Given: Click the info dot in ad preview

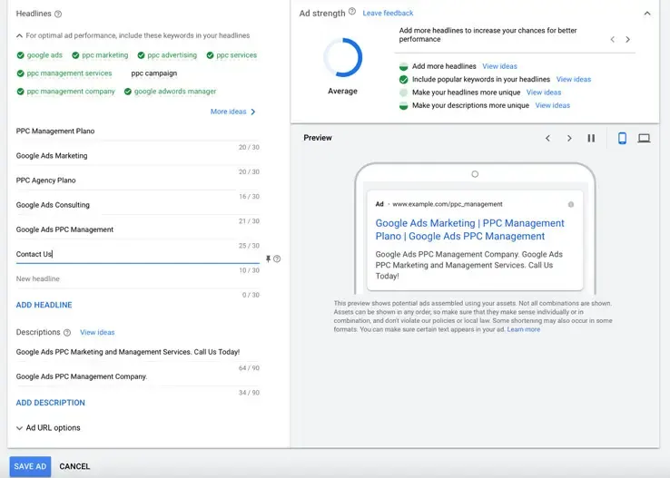Looking at the screenshot, I should [x=571, y=204].
